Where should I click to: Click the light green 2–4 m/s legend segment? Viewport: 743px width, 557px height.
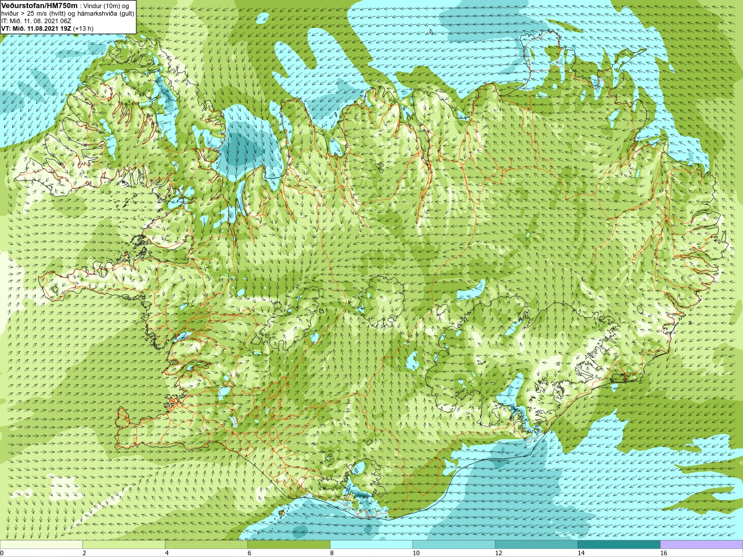124,545
